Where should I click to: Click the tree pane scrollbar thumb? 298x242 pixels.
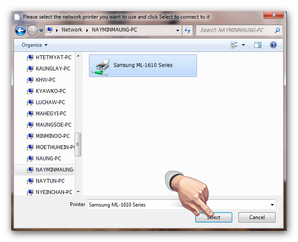[x=78, y=144]
